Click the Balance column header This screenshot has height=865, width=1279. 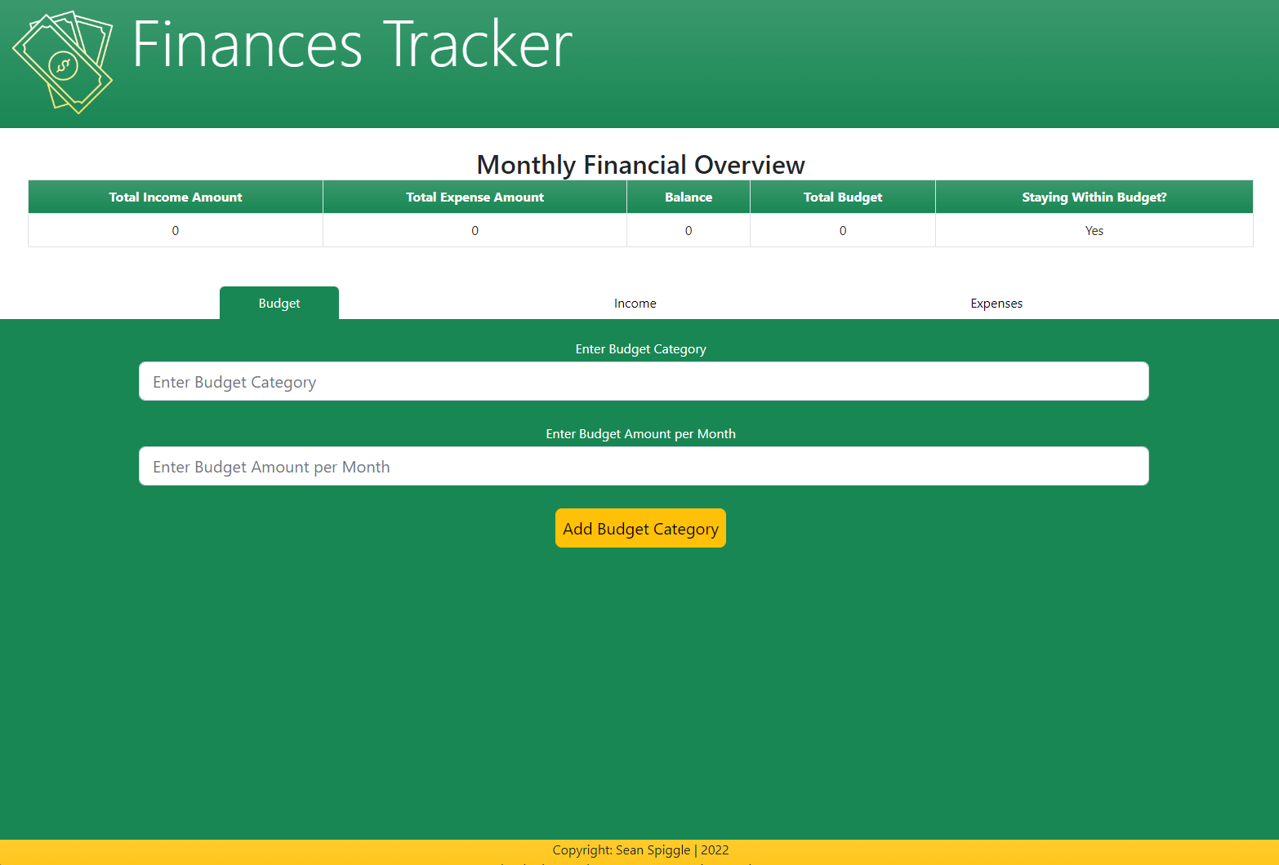click(x=688, y=197)
